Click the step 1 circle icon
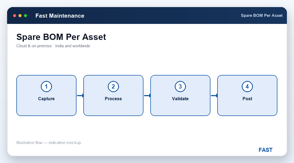The width and height of the screenshot is (294, 163). pyautogui.click(x=46, y=86)
